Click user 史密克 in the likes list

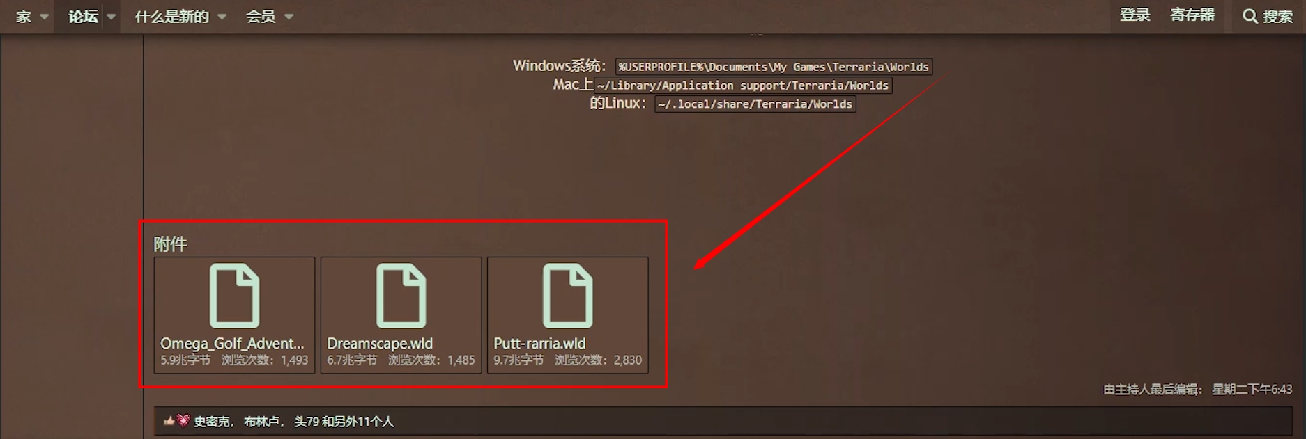coord(211,422)
